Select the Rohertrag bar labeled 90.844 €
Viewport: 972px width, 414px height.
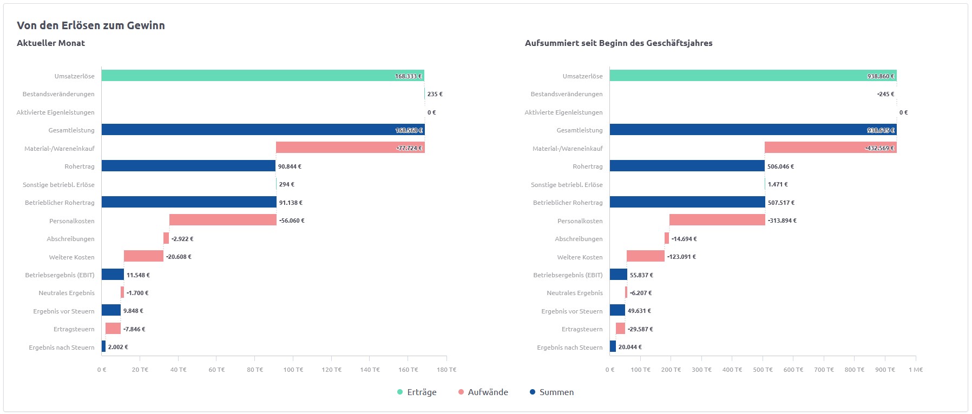click(x=188, y=166)
